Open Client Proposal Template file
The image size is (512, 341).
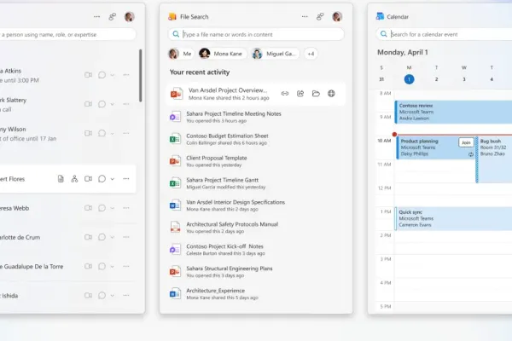[256, 161]
